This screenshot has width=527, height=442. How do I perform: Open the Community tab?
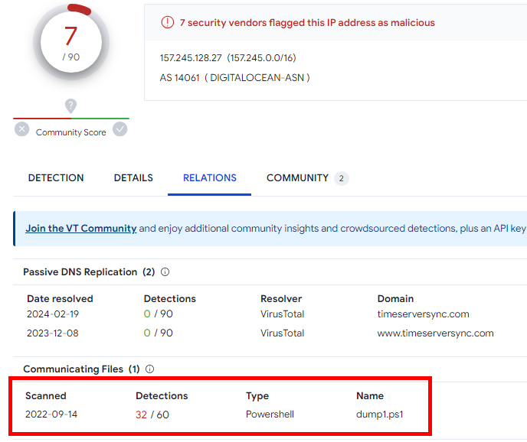(x=297, y=178)
